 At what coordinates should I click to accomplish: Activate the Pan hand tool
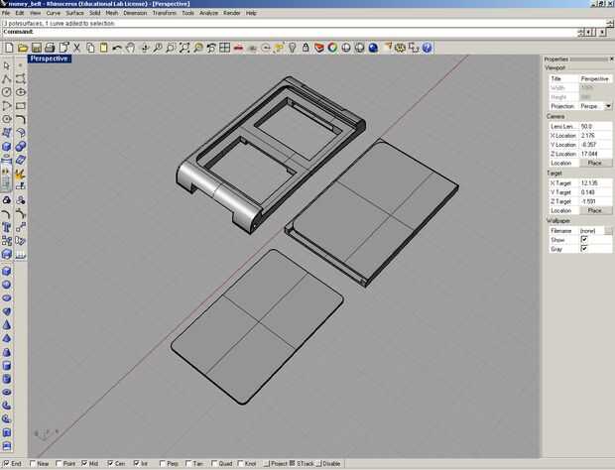click(130, 48)
